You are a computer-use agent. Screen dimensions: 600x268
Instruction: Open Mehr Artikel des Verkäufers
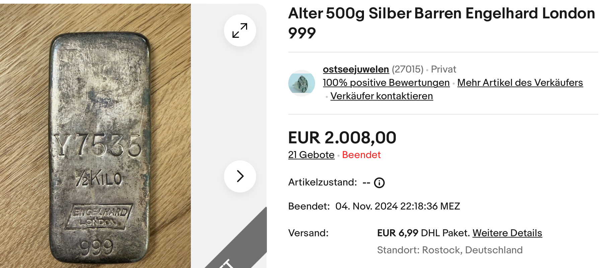[520, 83]
